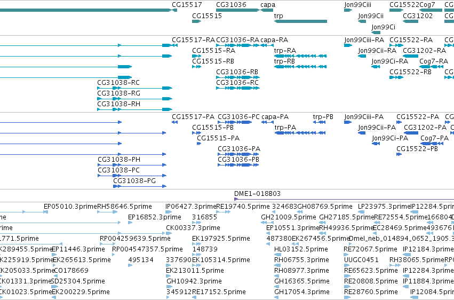Select the CG15522 gene label
Viewport: 454px width, 300px height.
tap(404, 5)
